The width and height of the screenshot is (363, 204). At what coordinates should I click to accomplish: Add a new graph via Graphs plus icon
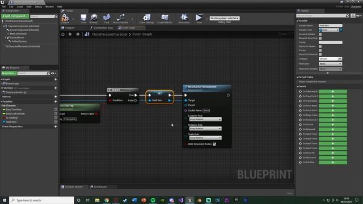56,79
